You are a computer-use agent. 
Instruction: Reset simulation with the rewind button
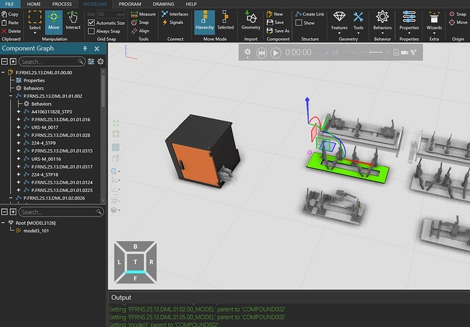261,52
